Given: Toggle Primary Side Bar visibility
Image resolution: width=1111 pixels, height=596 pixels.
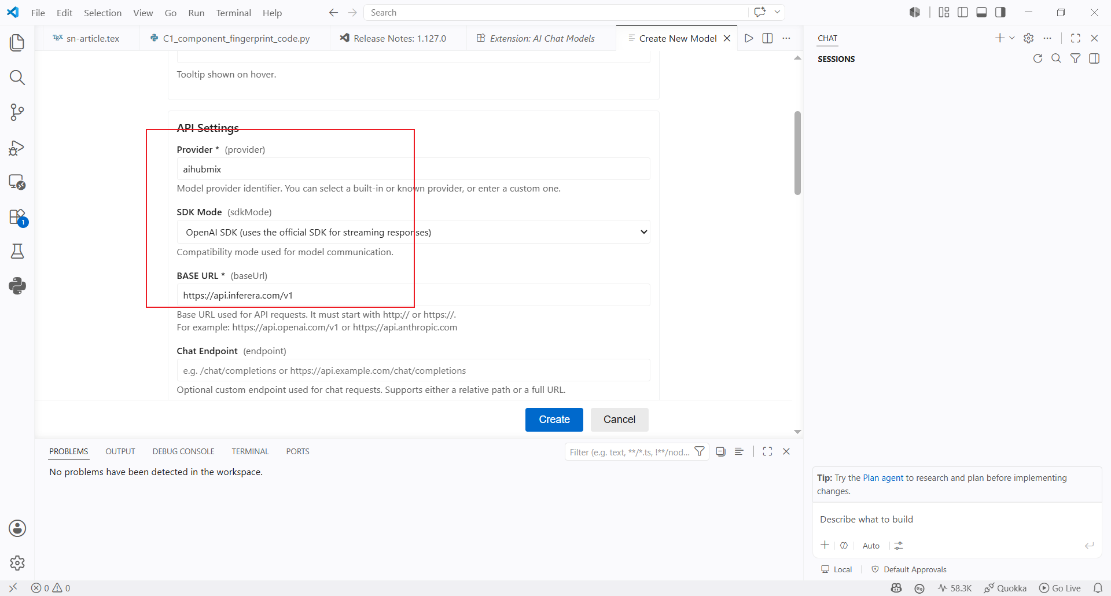Looking at the screenshot, I should pos(963,12).
